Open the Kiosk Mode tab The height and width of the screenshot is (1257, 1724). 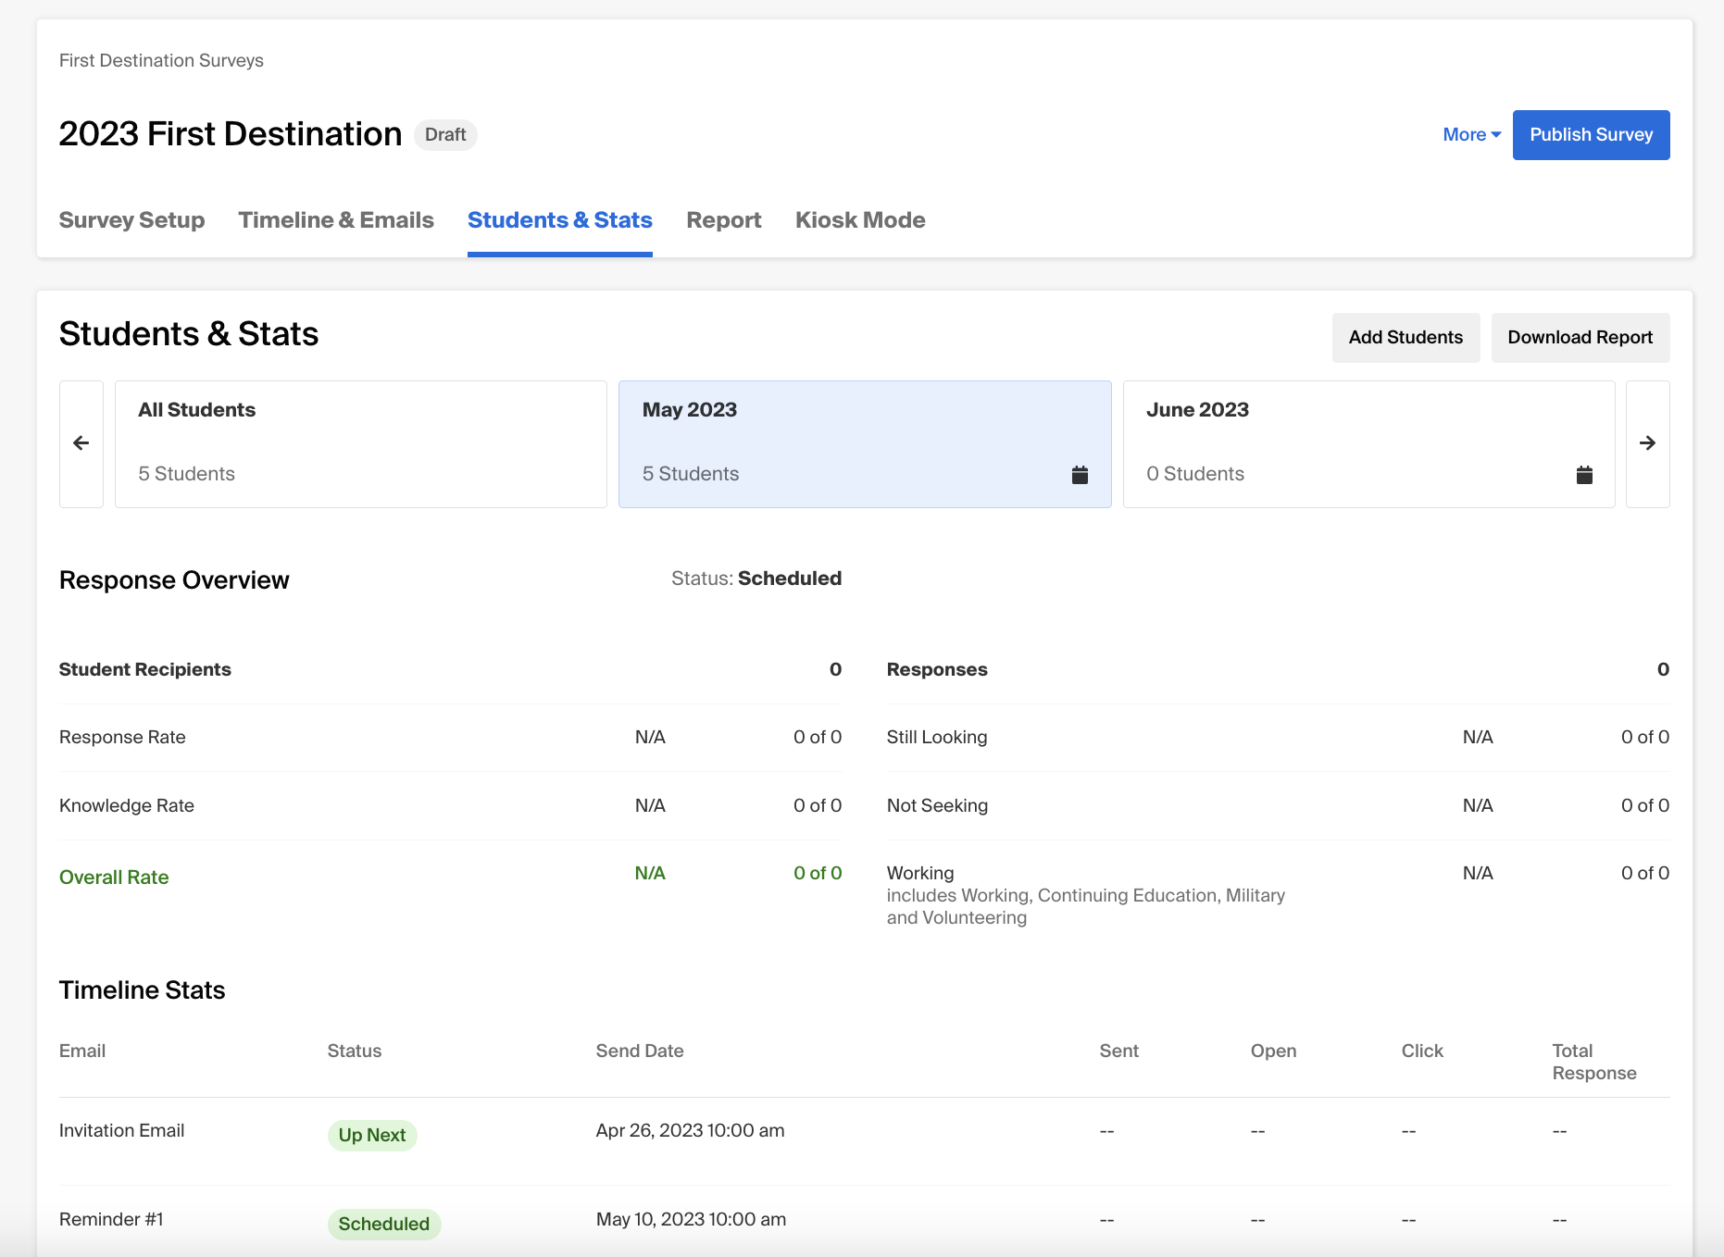click(860, 220)
